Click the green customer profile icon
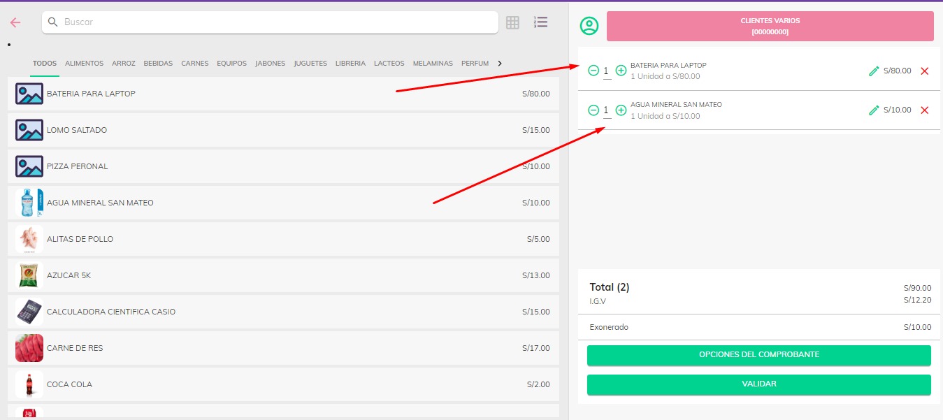943x420 pixels. point(589,26)
